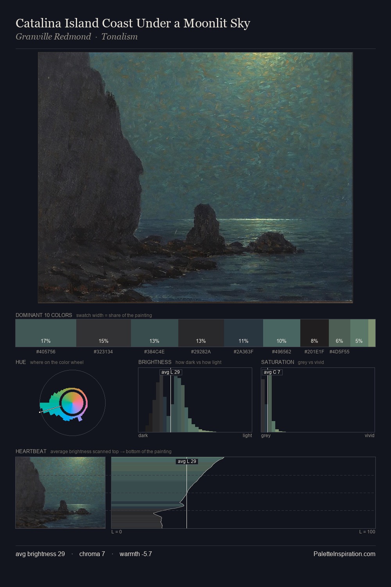Image resolution: width=391 pixels, height=587 pixels.
Task: Click the BRIGHTNESS section heading
Action: 155,362
